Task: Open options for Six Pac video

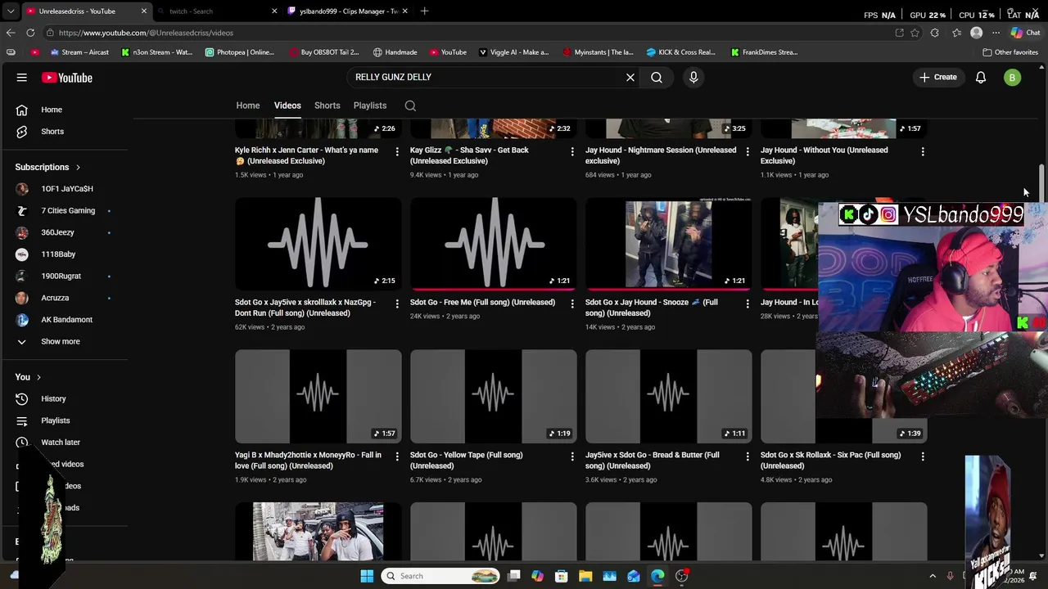Action: click(x=923, y=456)
